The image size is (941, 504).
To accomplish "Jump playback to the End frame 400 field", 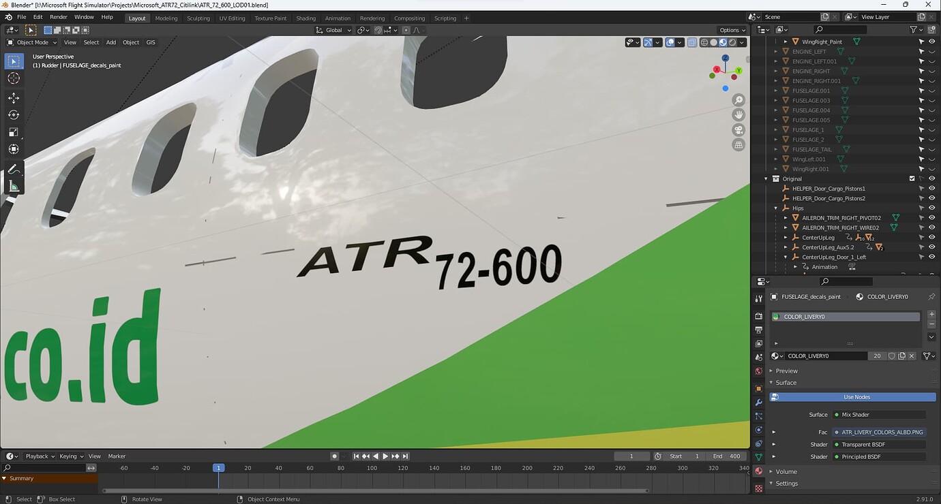I will tap(725, 456).
